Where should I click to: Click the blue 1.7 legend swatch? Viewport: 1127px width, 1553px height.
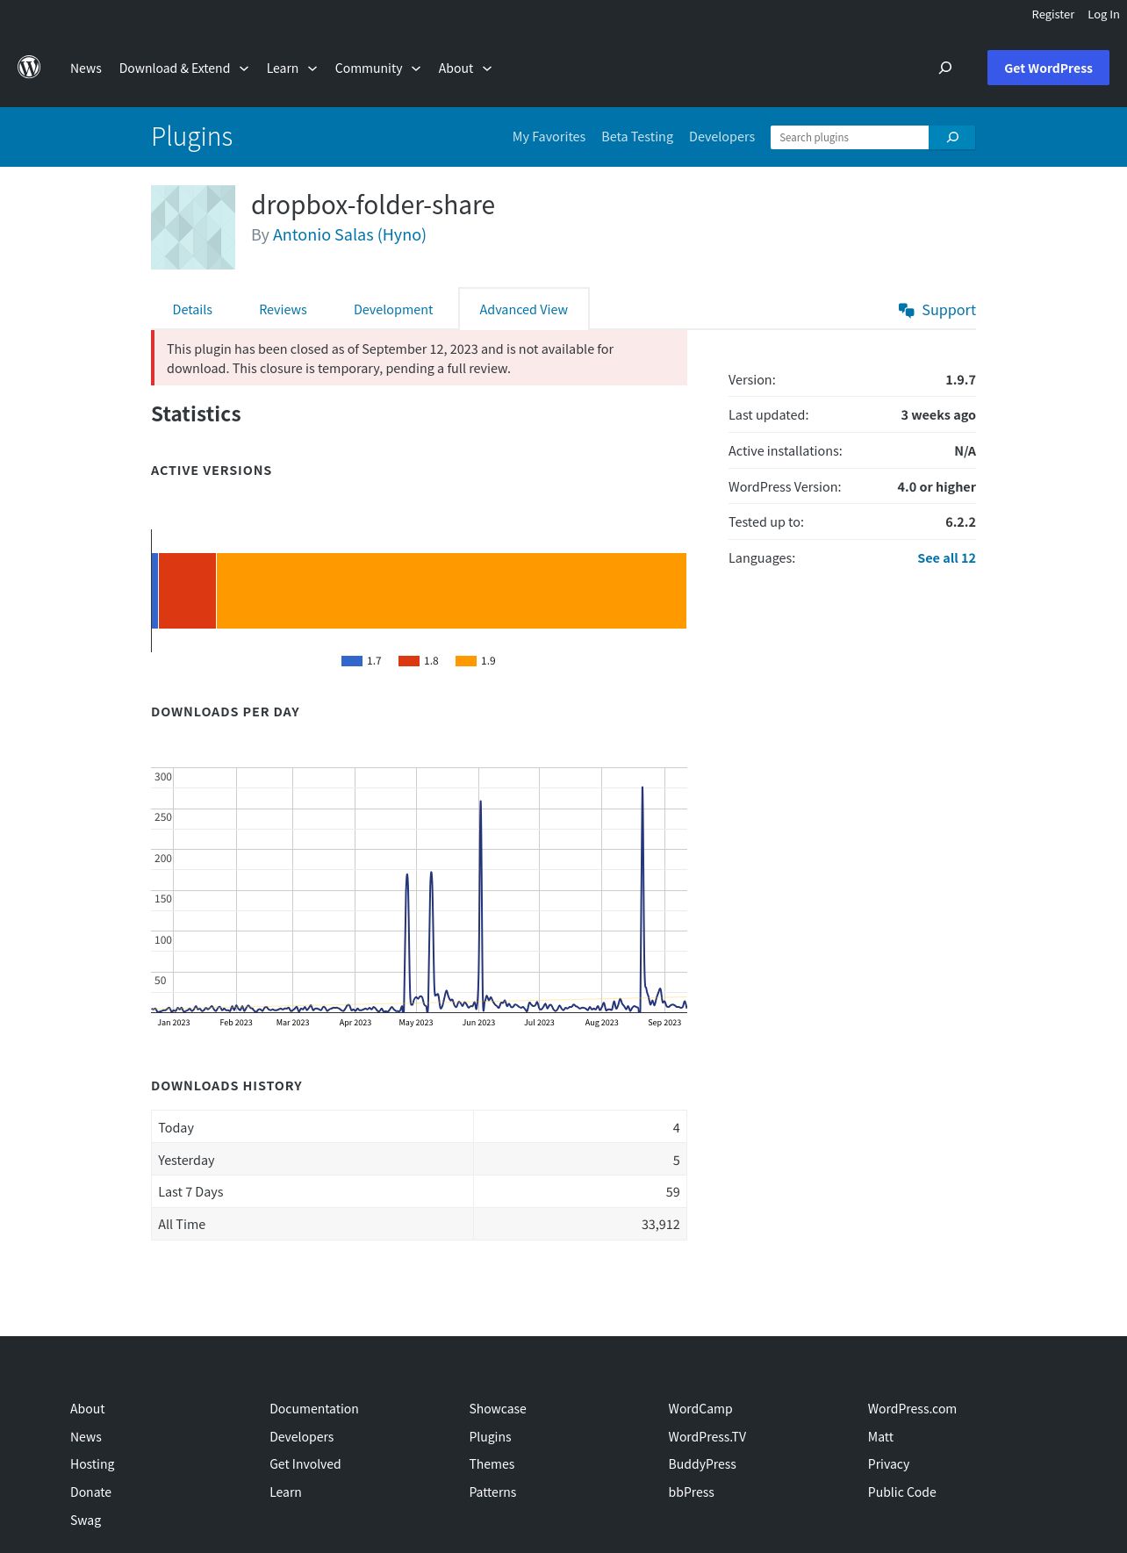(352, 661)
